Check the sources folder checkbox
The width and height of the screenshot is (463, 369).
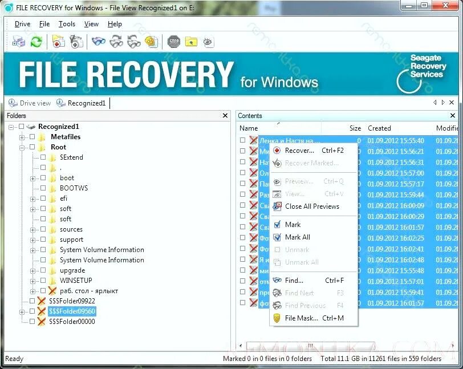click(x=43, y=229)
